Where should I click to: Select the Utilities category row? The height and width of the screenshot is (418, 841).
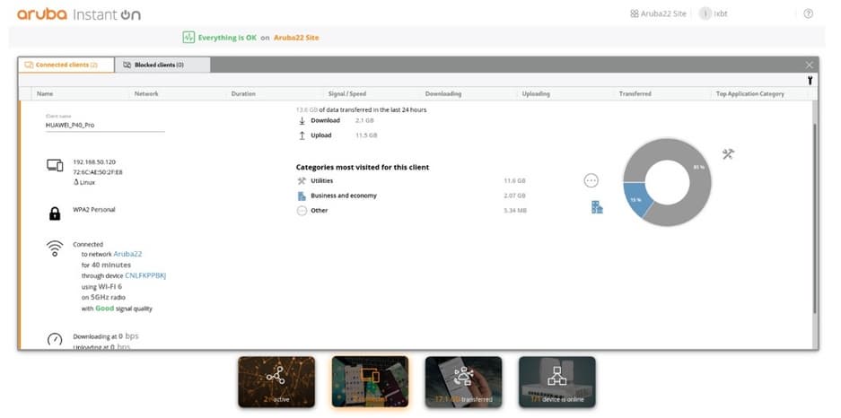pos(411,181)
